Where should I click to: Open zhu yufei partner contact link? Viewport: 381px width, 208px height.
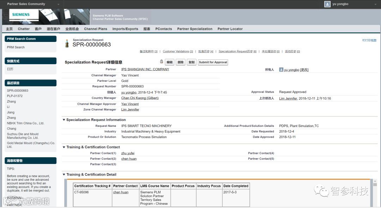[x=128, y=153]
